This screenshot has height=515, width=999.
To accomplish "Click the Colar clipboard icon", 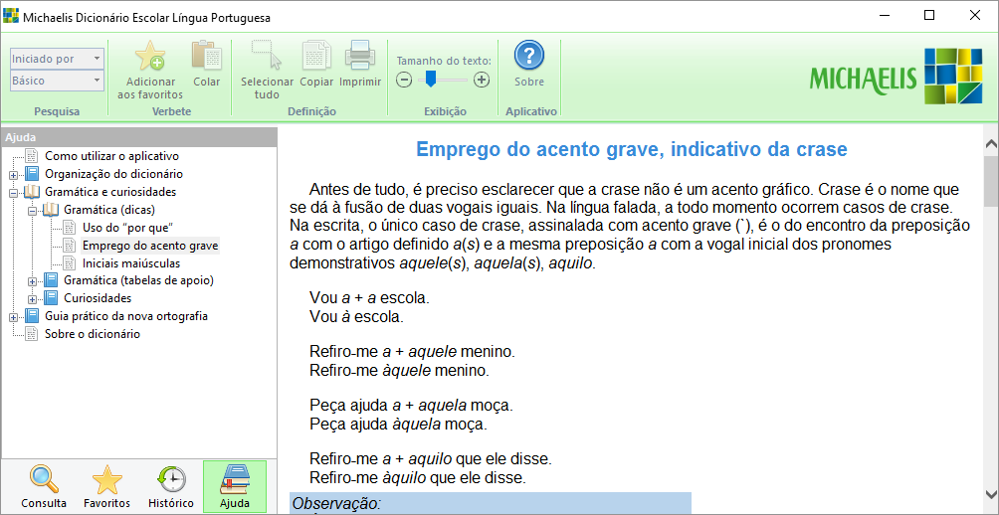I will pos(206,57).
